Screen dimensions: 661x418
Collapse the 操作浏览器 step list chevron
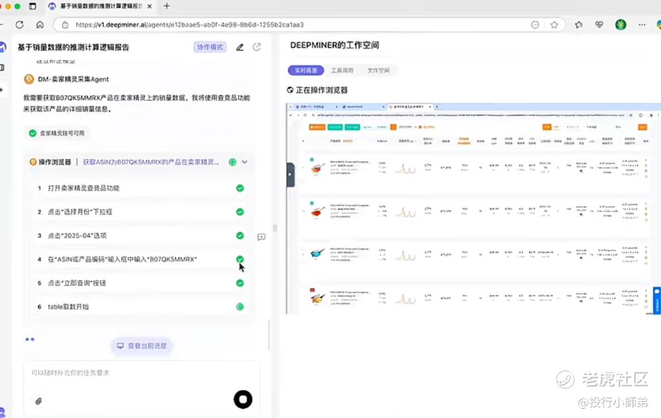coord(245,162)
